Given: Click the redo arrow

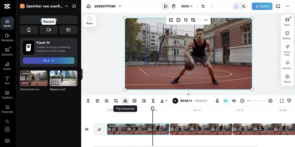Looking at the screenshot, I should click(x=212, y=6).
